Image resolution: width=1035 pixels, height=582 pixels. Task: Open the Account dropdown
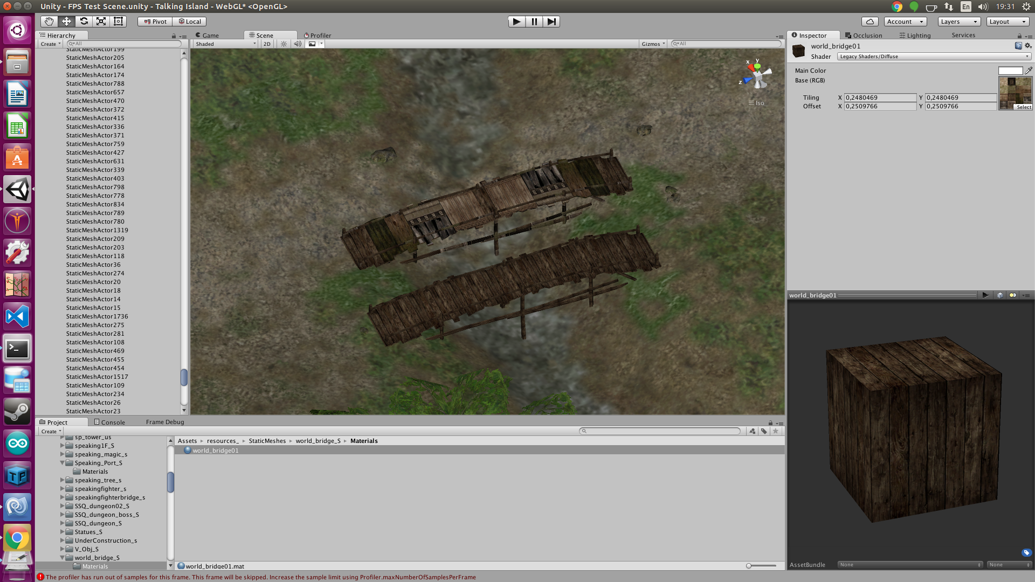[x=905, y=22]
